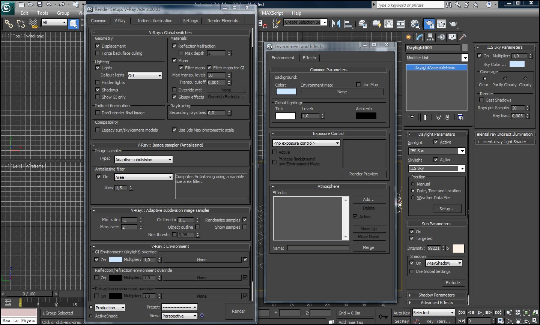Open the Default lights dropdown
This screenshot has width=540, height=325.
coord(144,75)
